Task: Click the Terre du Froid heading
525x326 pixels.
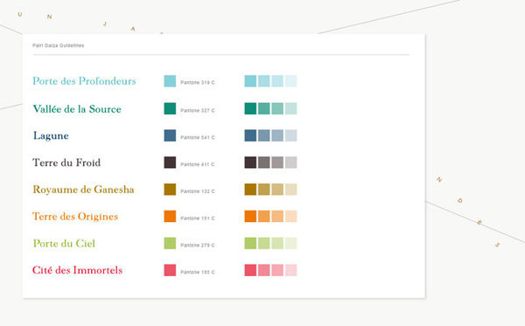Action: pos(66,163)
